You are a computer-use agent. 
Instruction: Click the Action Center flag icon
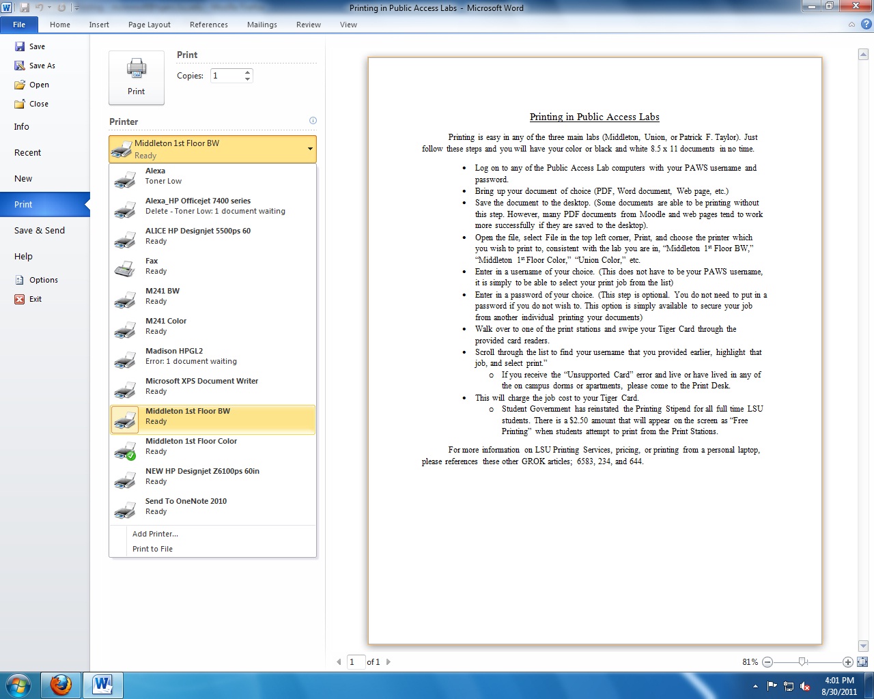click(772, 686)
